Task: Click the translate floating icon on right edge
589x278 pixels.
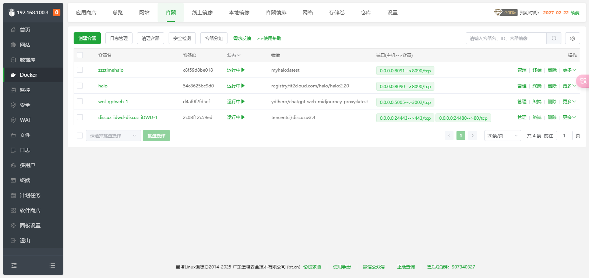Action: [583, 81]
